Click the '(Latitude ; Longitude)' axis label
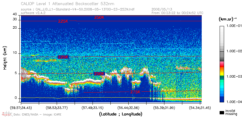Image resolution: width=242 pixels, height=117 pixels. pyautogui.click(x=121, y=114)
